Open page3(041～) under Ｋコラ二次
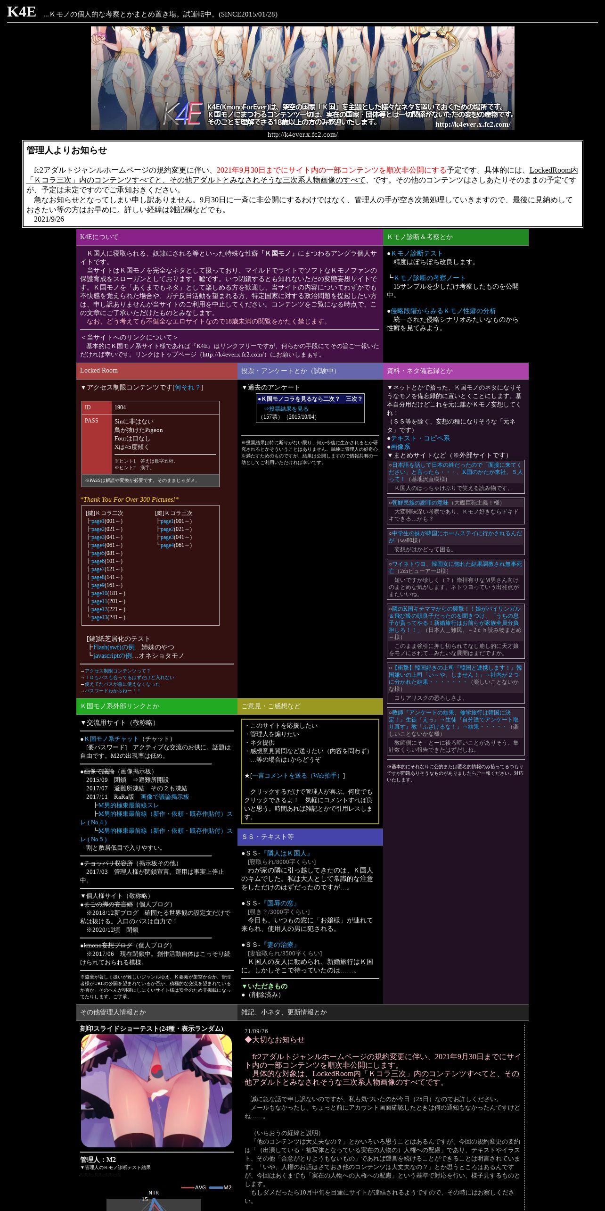Viewport: 605px width, 1211px height. coord(98,537)
